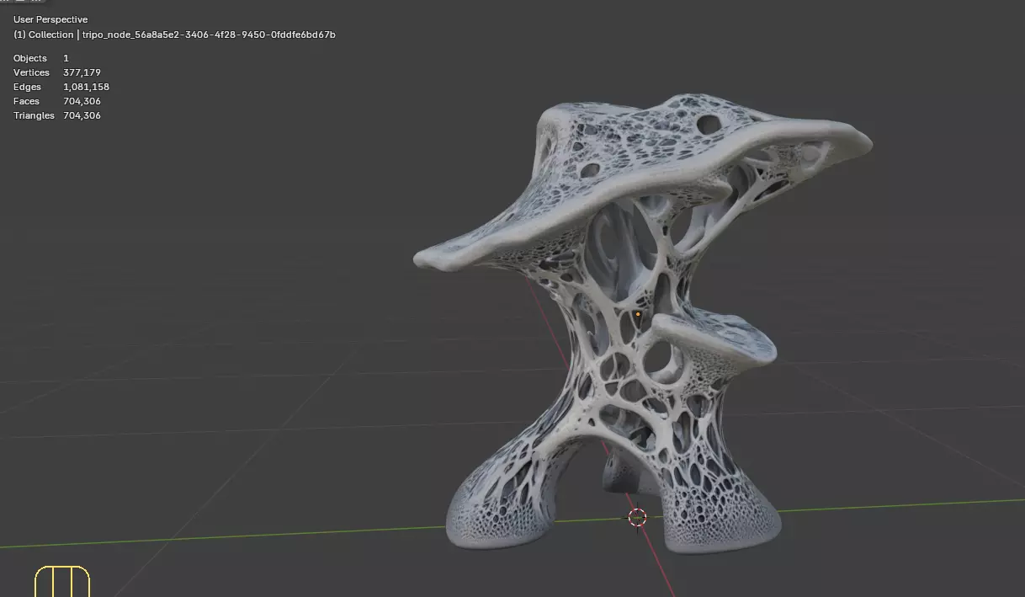Click the Vertices count '377,179'
This screenshot has width=1025, height=597.
pos(82,72)
